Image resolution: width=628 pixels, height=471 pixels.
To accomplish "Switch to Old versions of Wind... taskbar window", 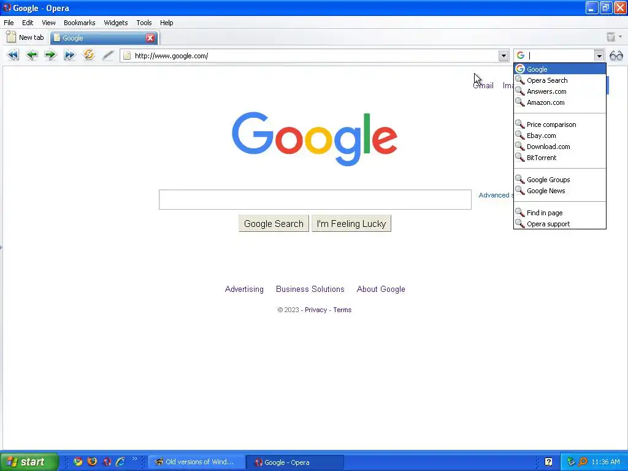I will tap(196, 462).
